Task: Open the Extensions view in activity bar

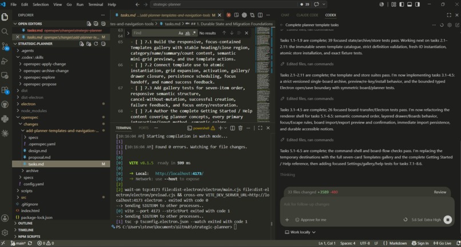Action: 5,90
